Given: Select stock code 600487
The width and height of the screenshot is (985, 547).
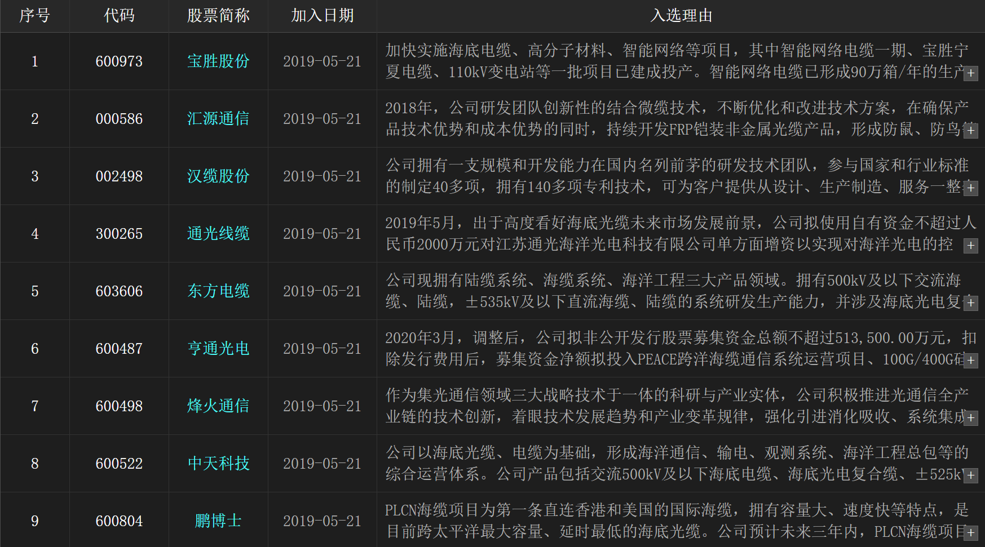Looking at the screenshot, I should [x=119, y=349].
